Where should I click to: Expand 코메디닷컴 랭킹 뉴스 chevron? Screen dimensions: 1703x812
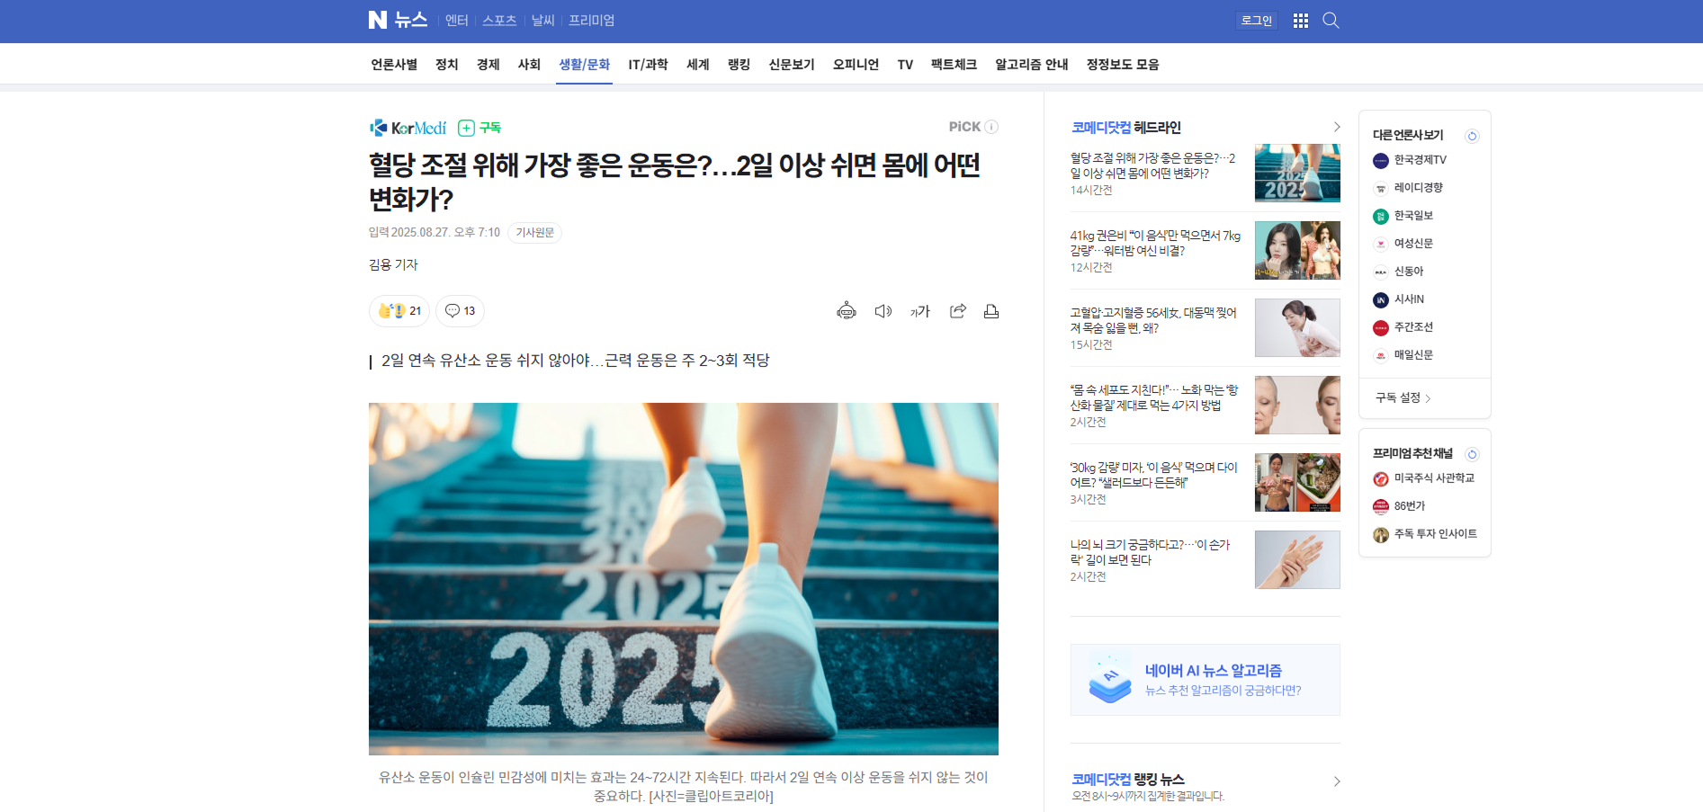coord(1336,781)
